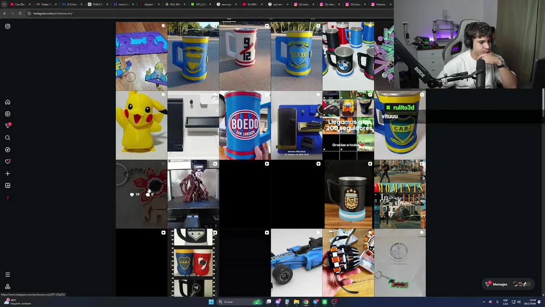Screen dimensions: 545x307
Task: Switch to the De RINC YouTube tab
Action: tap(252, 4)
